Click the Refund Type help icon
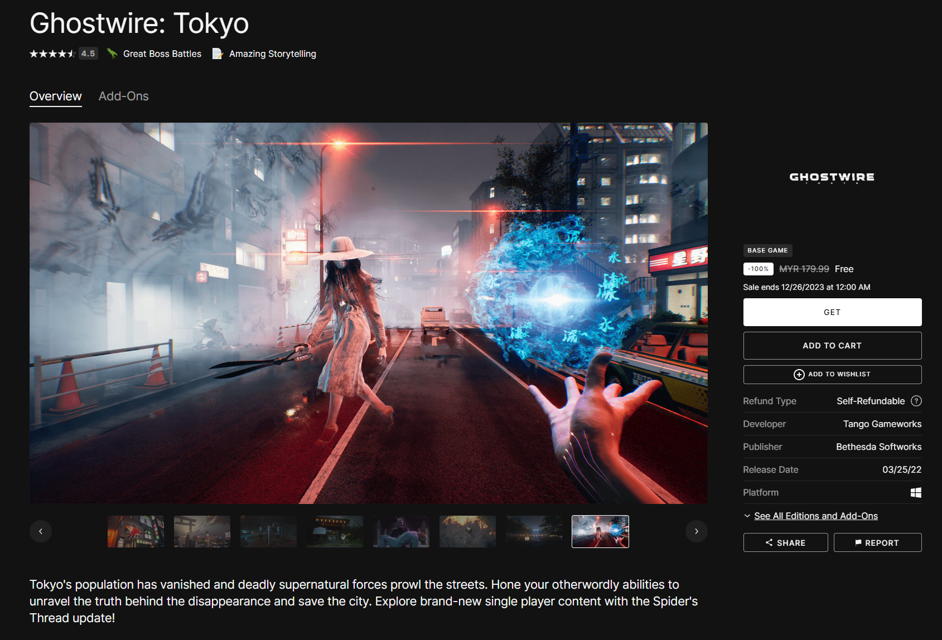This screenshot has height=640, width=942. pyautogui.click(x=916, y=401)
